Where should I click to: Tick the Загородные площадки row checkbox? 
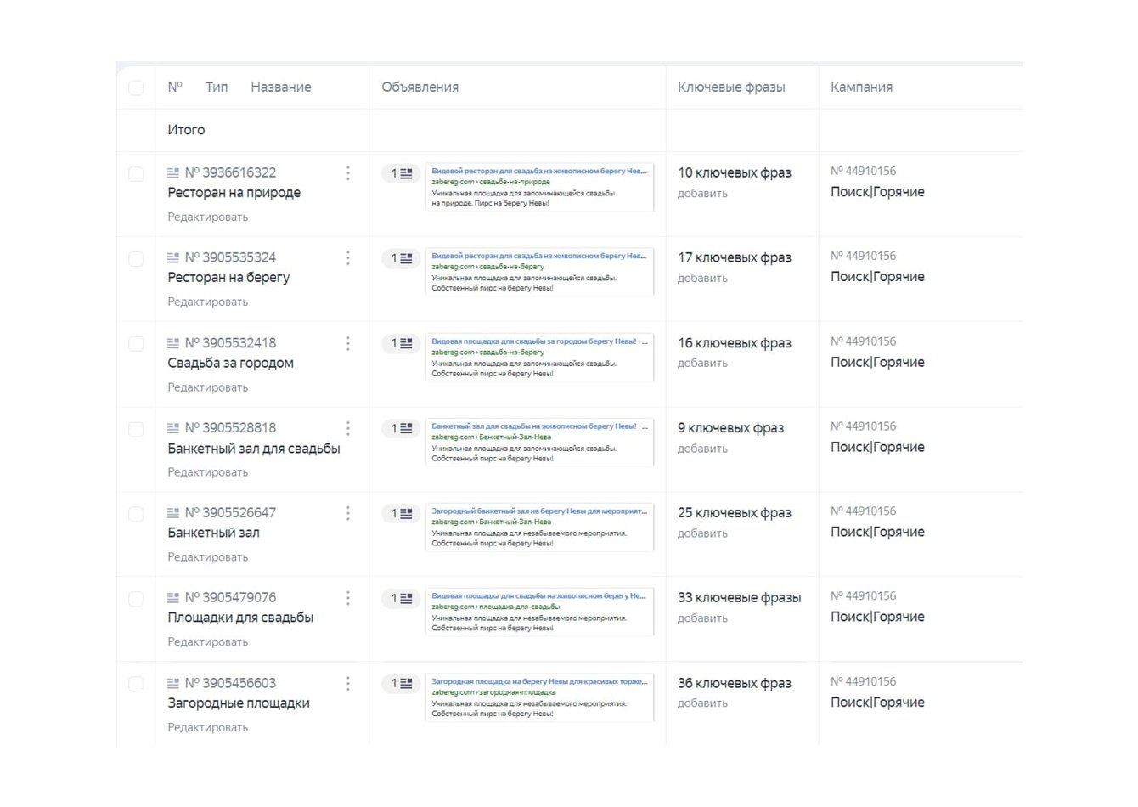[x=136, y=684]
